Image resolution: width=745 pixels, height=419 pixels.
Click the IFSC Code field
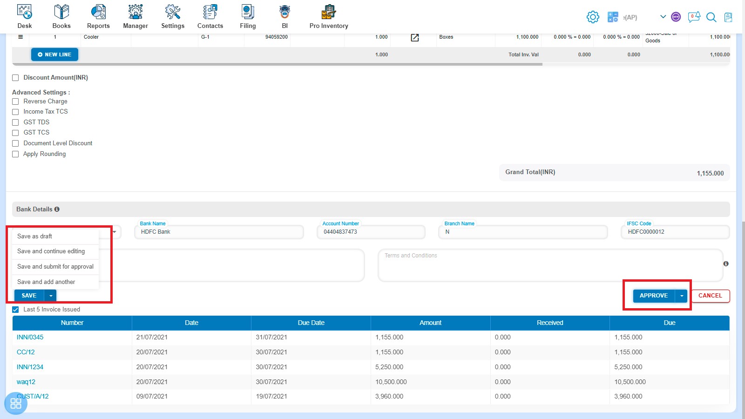(675, 232)
